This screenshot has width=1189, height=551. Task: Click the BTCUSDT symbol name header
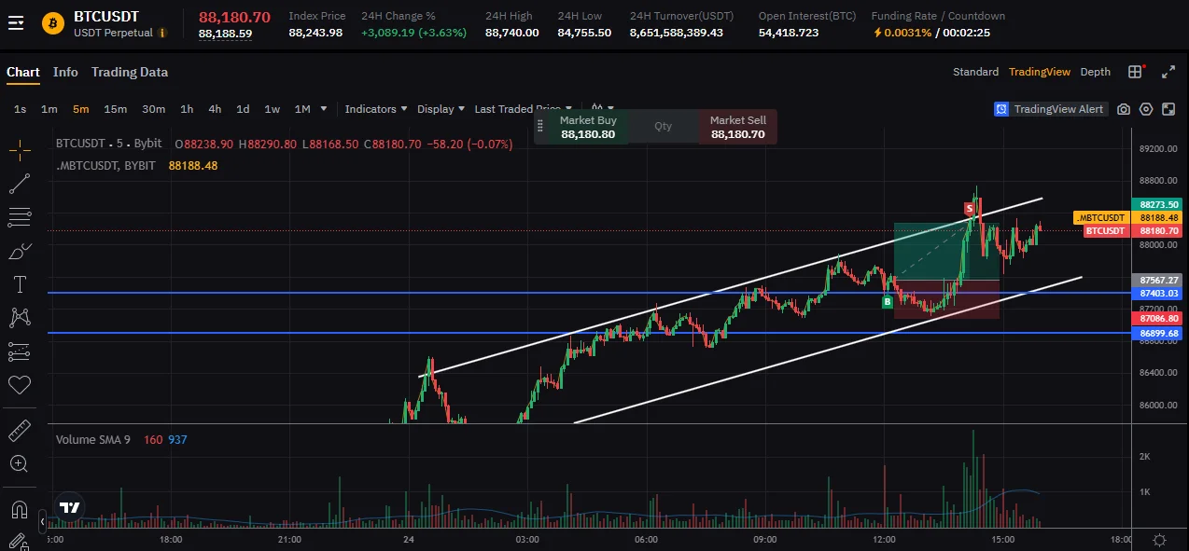point(106,17)
